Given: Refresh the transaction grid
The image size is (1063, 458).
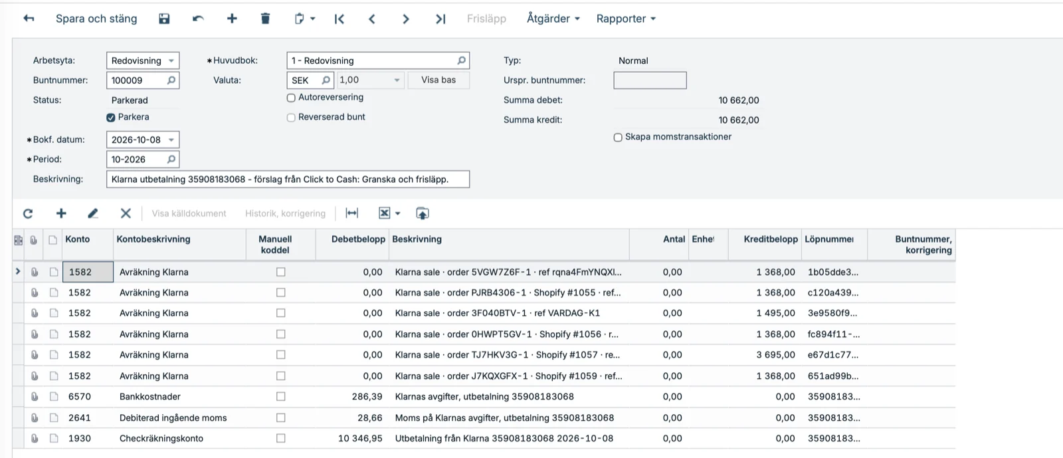Looking at the screenshot, I should click(28, 213).
